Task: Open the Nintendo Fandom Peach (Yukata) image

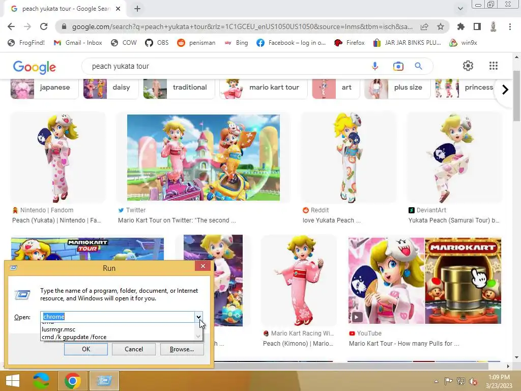Action: [58, 158]
